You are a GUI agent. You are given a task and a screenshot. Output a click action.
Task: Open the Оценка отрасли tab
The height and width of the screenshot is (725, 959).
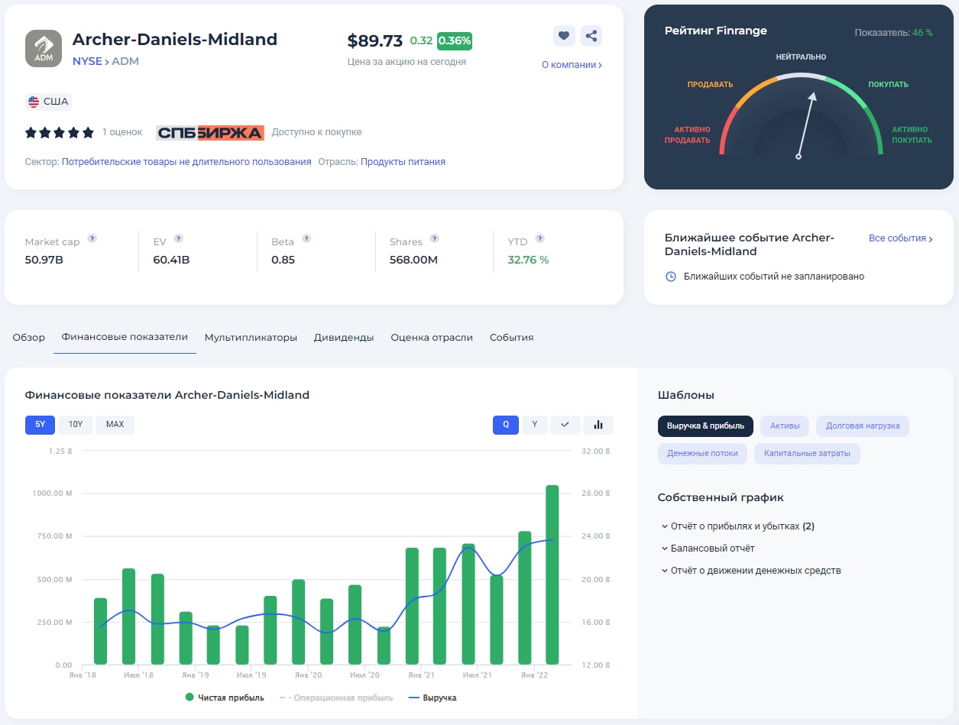click(432, 337)
